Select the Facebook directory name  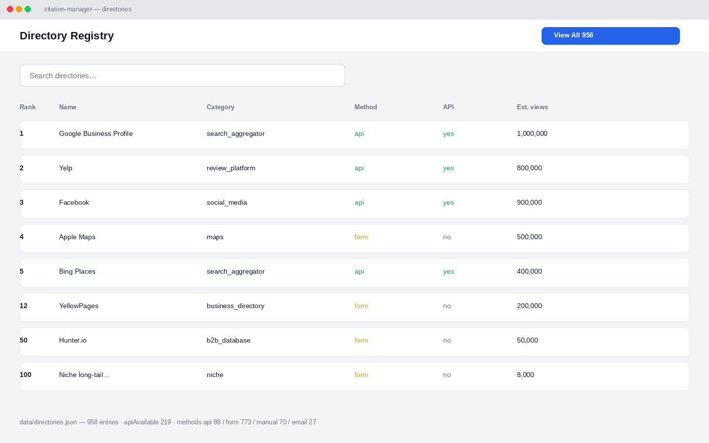click(74, 203)
